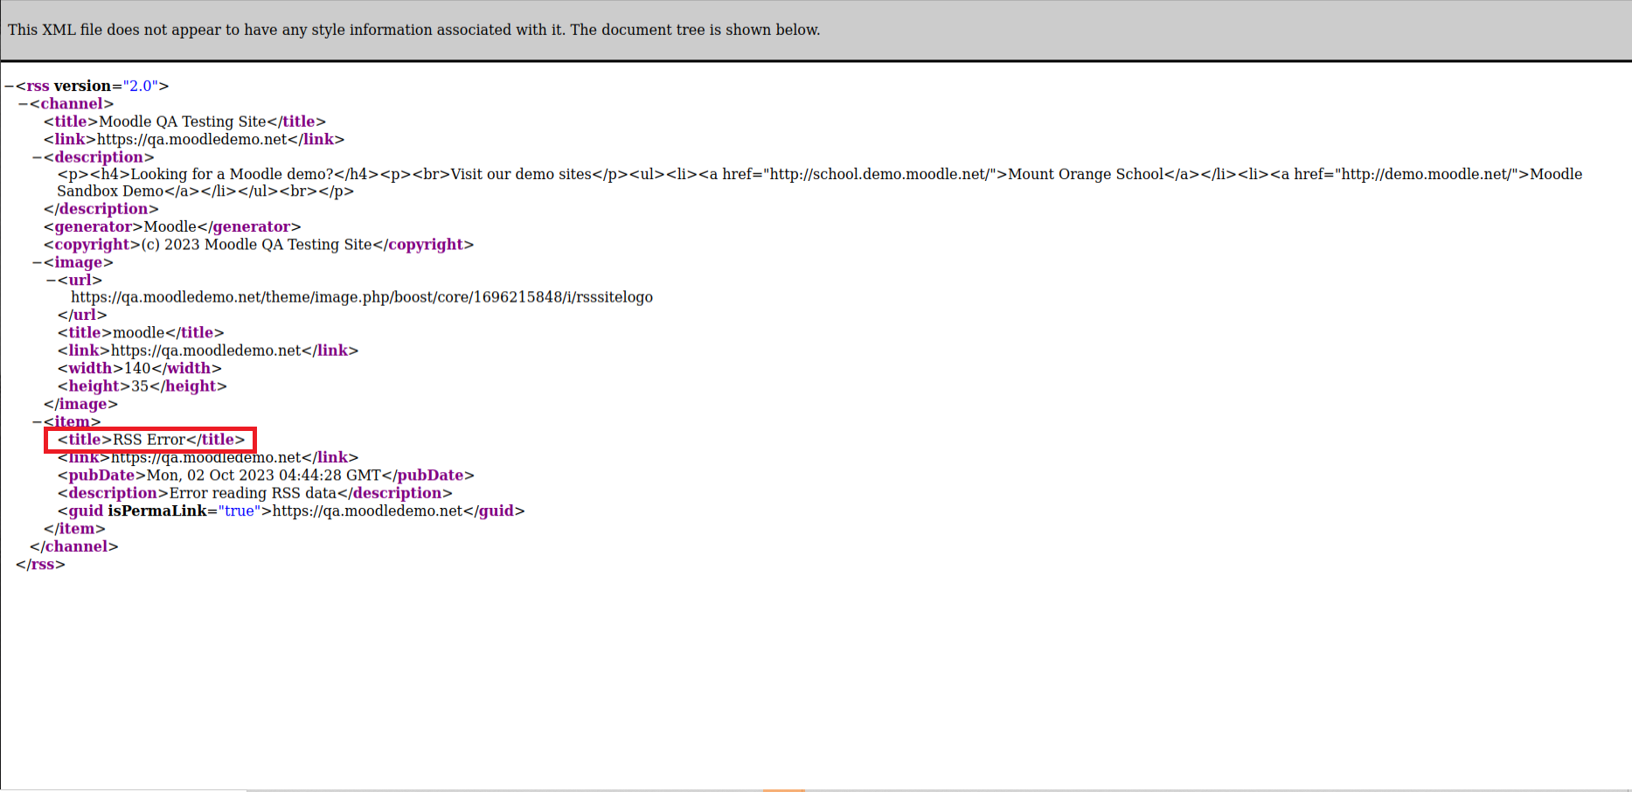Click the generator Moodle line

pyautogui.click(x=172, y=226)
